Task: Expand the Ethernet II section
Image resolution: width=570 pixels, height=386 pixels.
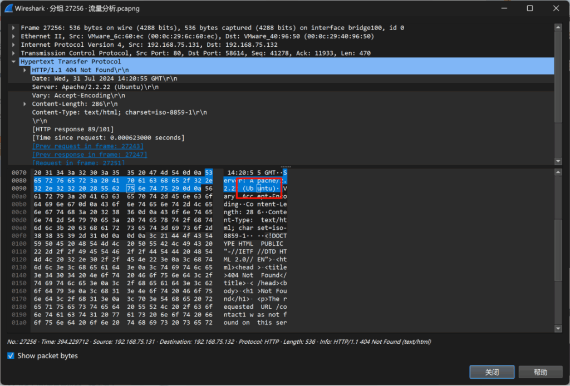Action: coord(14,36)
